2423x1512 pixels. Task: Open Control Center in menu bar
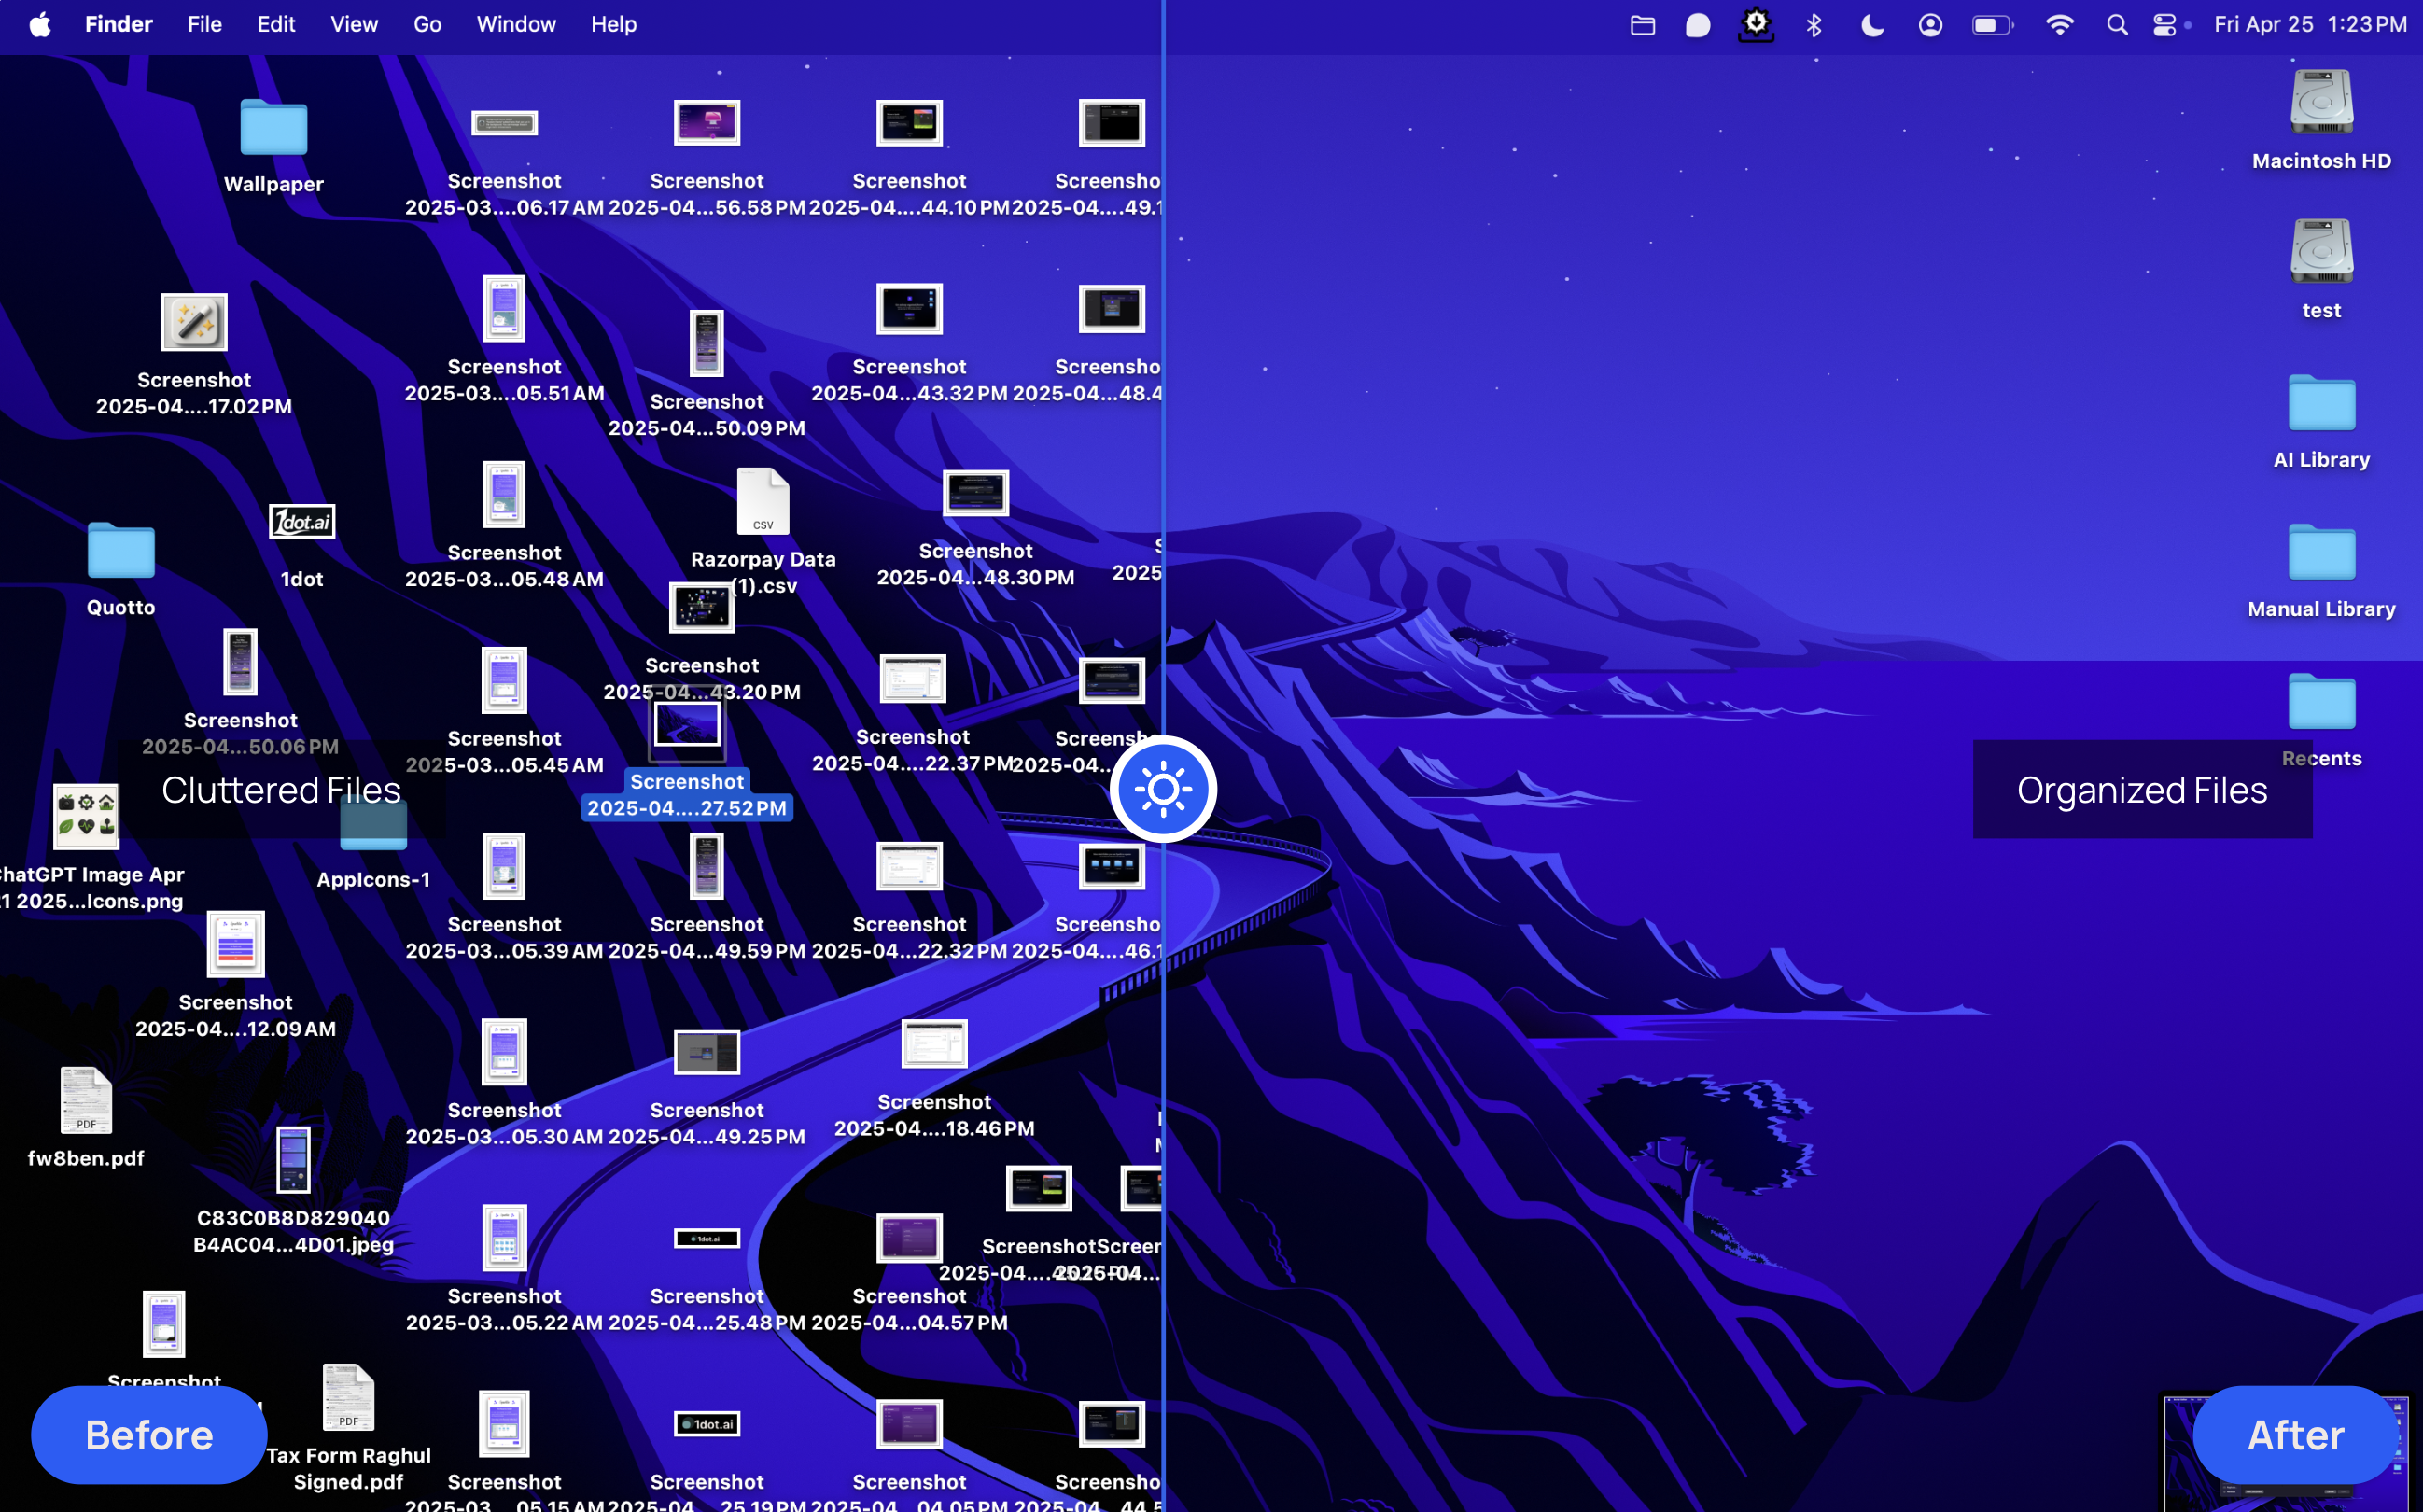[x=2164, y=24]
